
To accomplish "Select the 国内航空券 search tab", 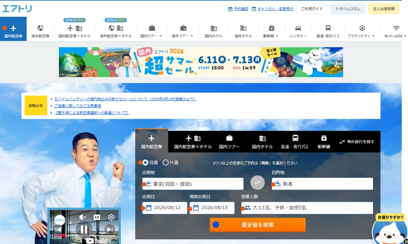I will [152, 141].
